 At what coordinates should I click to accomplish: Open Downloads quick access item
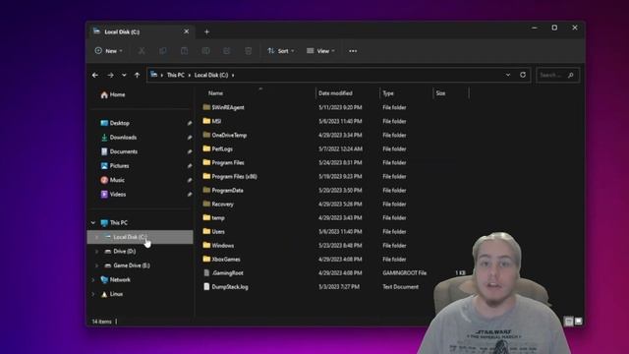coord(118,138)
